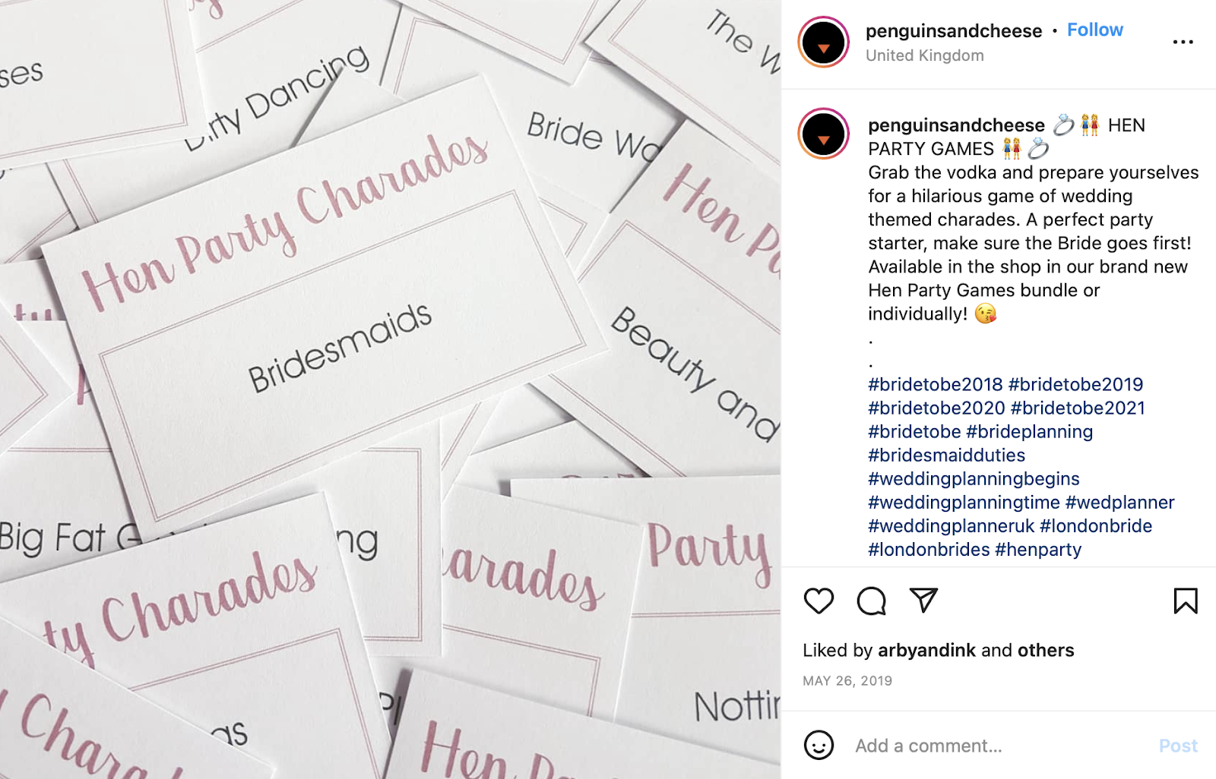Viewport: 1216px width, 779px height.
Task: Open the #wedplanner hashtag
Action: point(1120,503)
